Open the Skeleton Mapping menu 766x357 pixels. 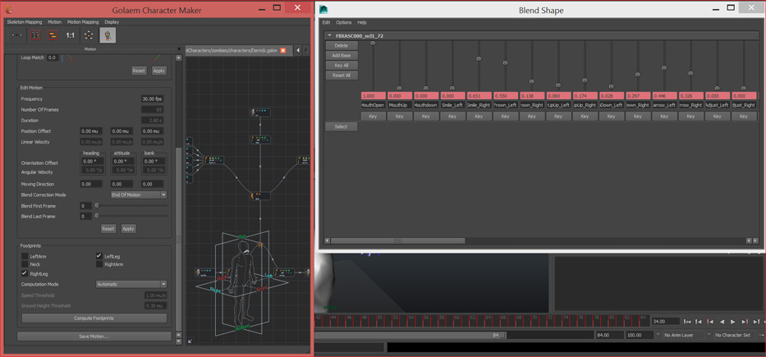tap(25, 22)
